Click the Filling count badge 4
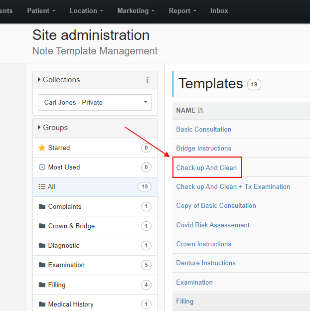This screenshot has width=310, height=311. (146, 285)
